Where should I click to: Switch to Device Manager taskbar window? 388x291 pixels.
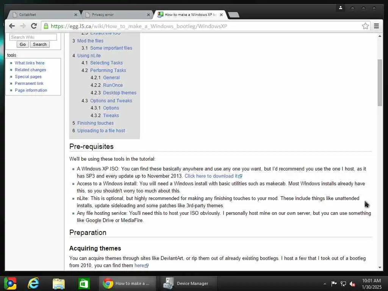click(189, 283)
